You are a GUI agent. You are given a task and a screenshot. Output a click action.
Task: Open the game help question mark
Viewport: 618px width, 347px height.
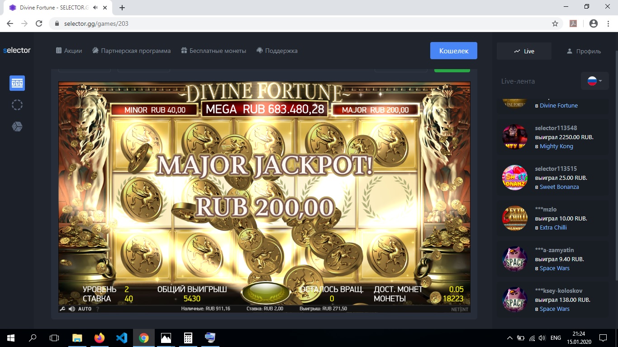pyautogui.click(x=97, y=309)
